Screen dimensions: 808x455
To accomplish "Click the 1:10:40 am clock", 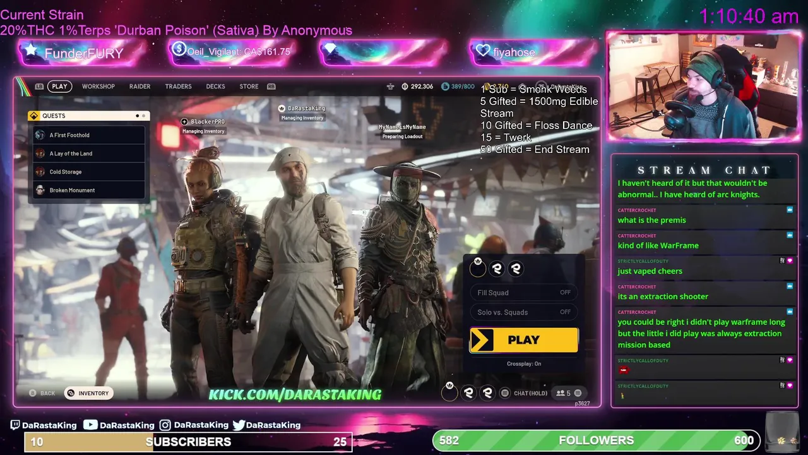I will (x=749, y=16).
